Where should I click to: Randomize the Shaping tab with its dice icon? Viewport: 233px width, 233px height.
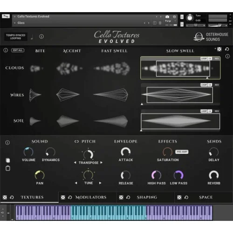121,198
